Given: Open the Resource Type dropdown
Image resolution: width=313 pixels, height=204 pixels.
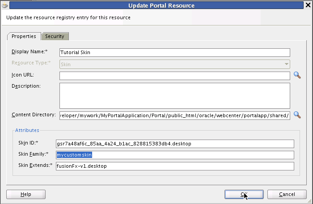Looking at the screenshot, I should pos(175,64).
